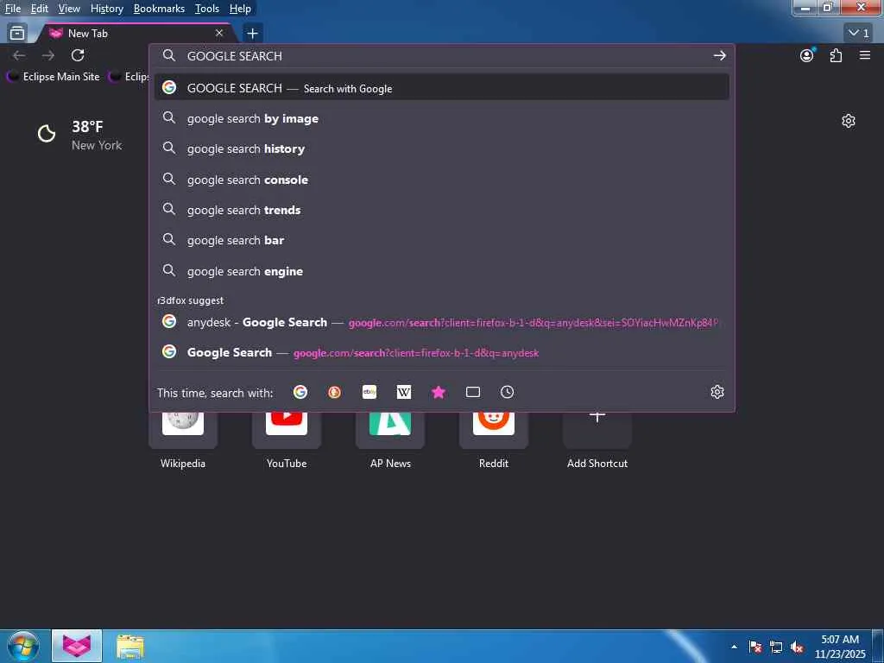This screenshot has height=663, width=884.
Task: Open search settings gear in dropdown
Action: [717, 392]
